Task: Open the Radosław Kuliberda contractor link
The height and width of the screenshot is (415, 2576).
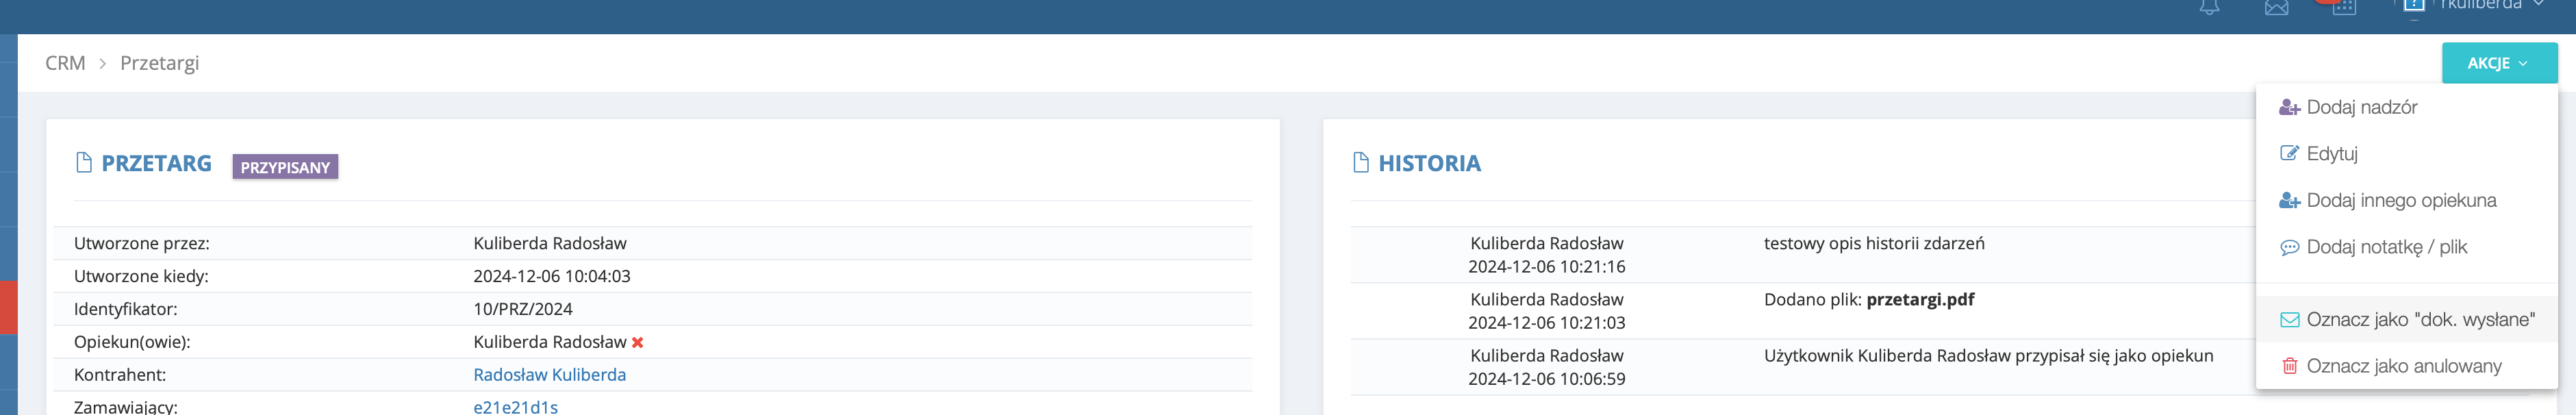Action: (549, 375)
